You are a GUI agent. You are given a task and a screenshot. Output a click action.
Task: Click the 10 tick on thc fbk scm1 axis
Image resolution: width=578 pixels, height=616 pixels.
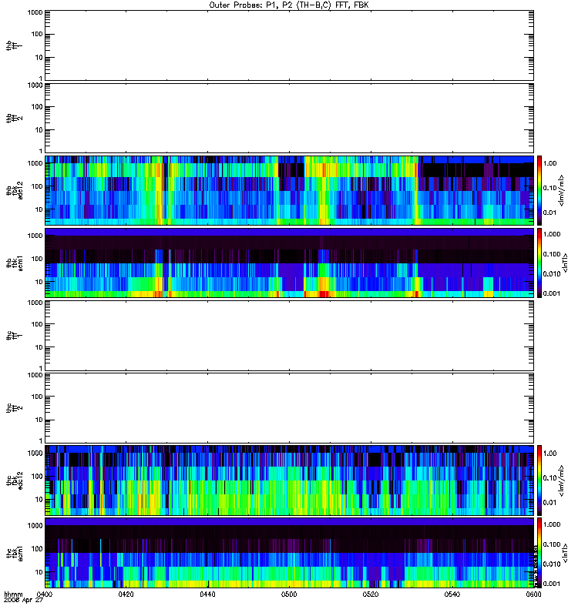point(39,572)
